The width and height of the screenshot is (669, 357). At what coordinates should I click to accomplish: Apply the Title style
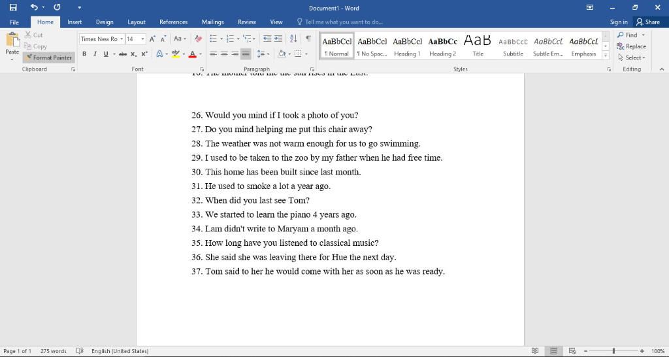click(x=478, y=46)
